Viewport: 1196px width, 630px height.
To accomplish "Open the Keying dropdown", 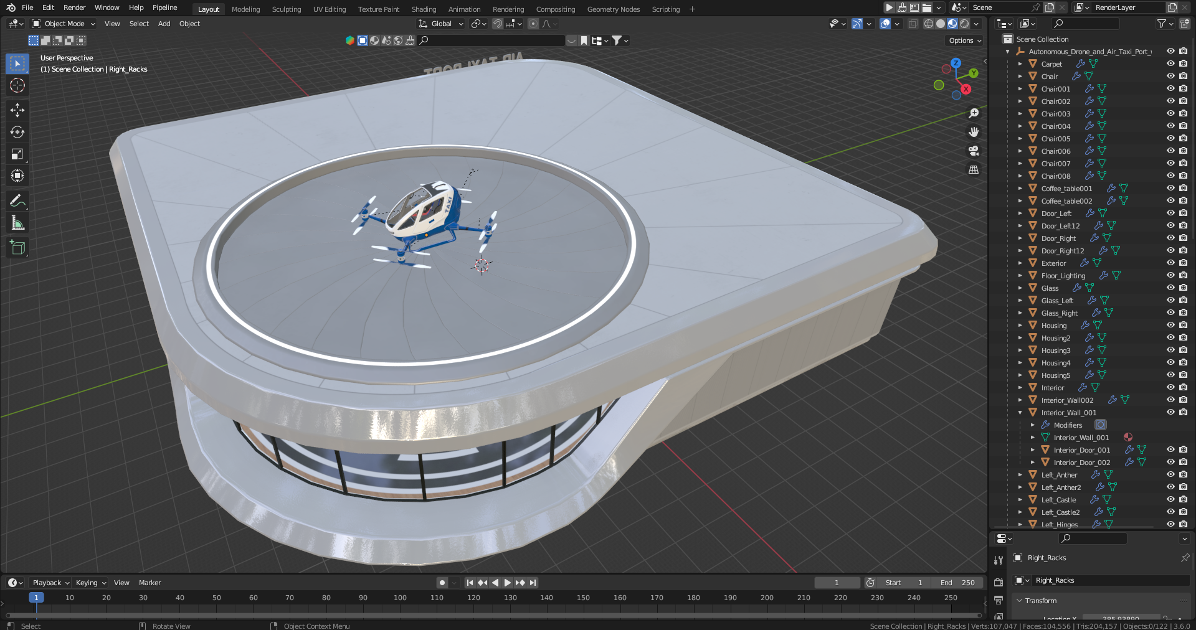I will click(x=90, y=583).
